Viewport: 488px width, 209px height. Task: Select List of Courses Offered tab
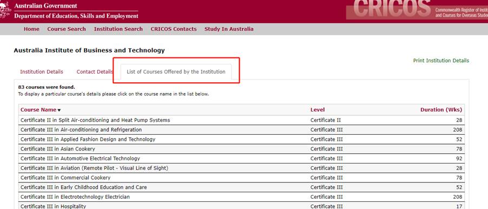tap(176, 71)
